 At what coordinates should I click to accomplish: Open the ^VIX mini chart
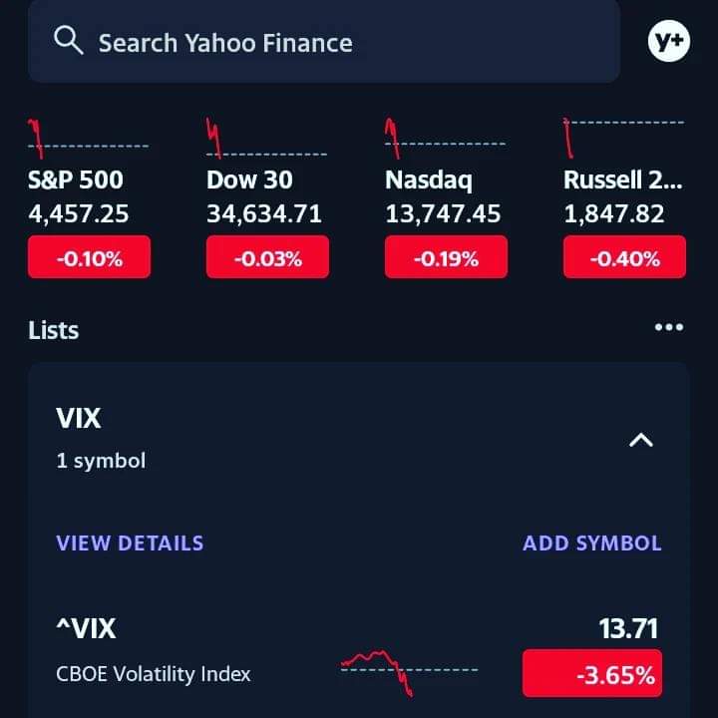tap(410, 673)
